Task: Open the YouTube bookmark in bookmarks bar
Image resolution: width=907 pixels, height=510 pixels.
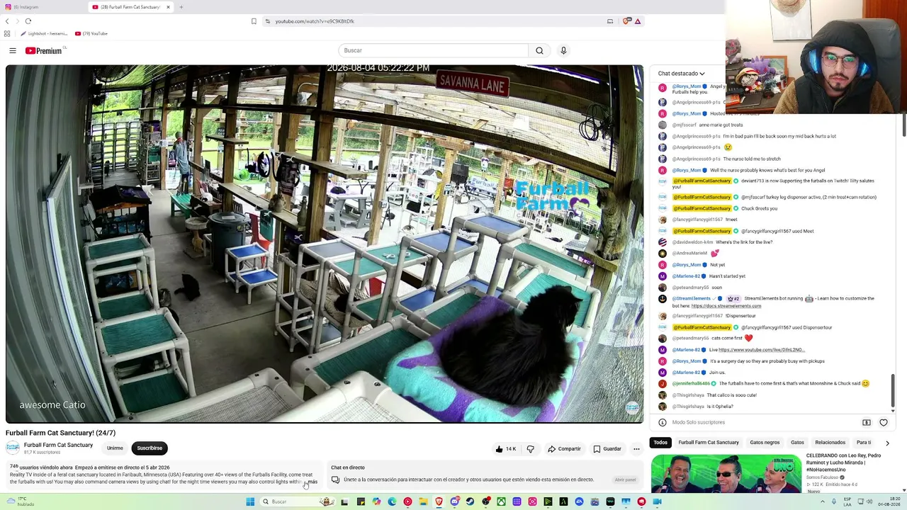Action: (x=91, y=33)
